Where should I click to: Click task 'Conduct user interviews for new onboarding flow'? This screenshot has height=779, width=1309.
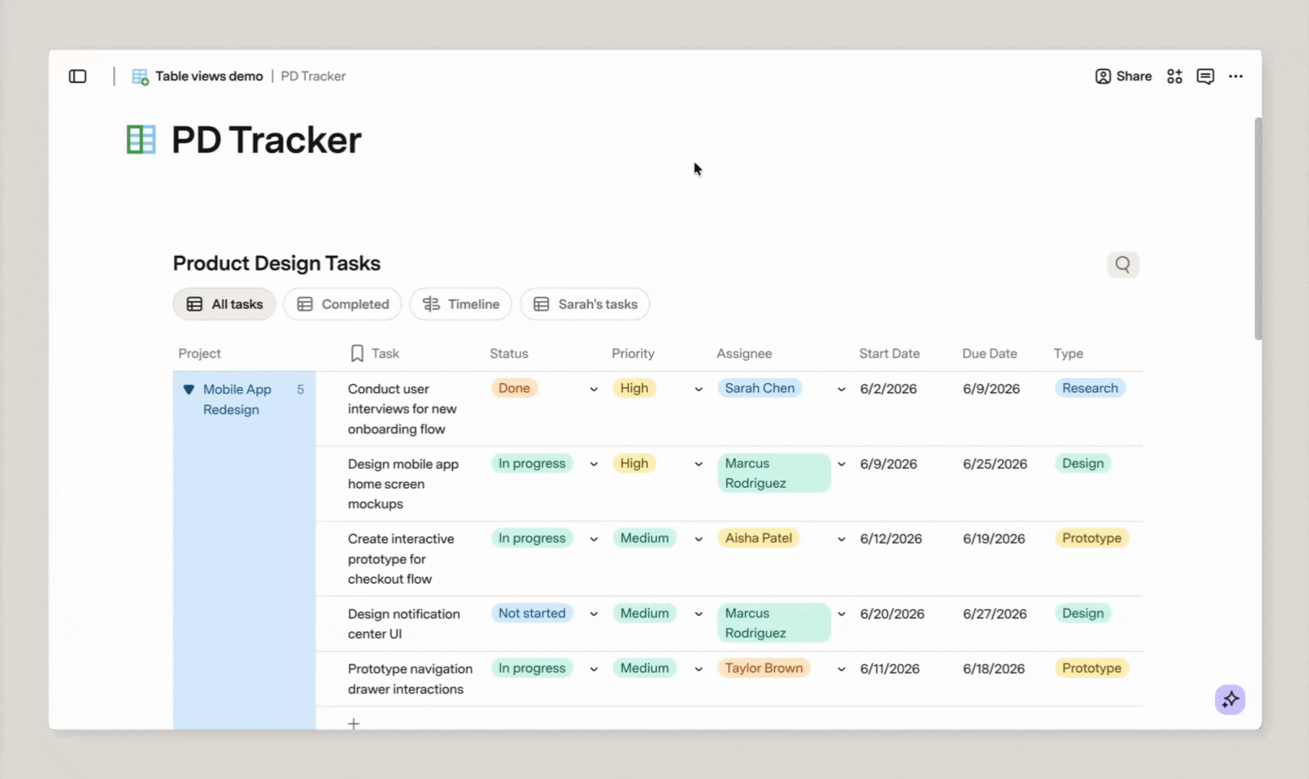coord(402,409)
